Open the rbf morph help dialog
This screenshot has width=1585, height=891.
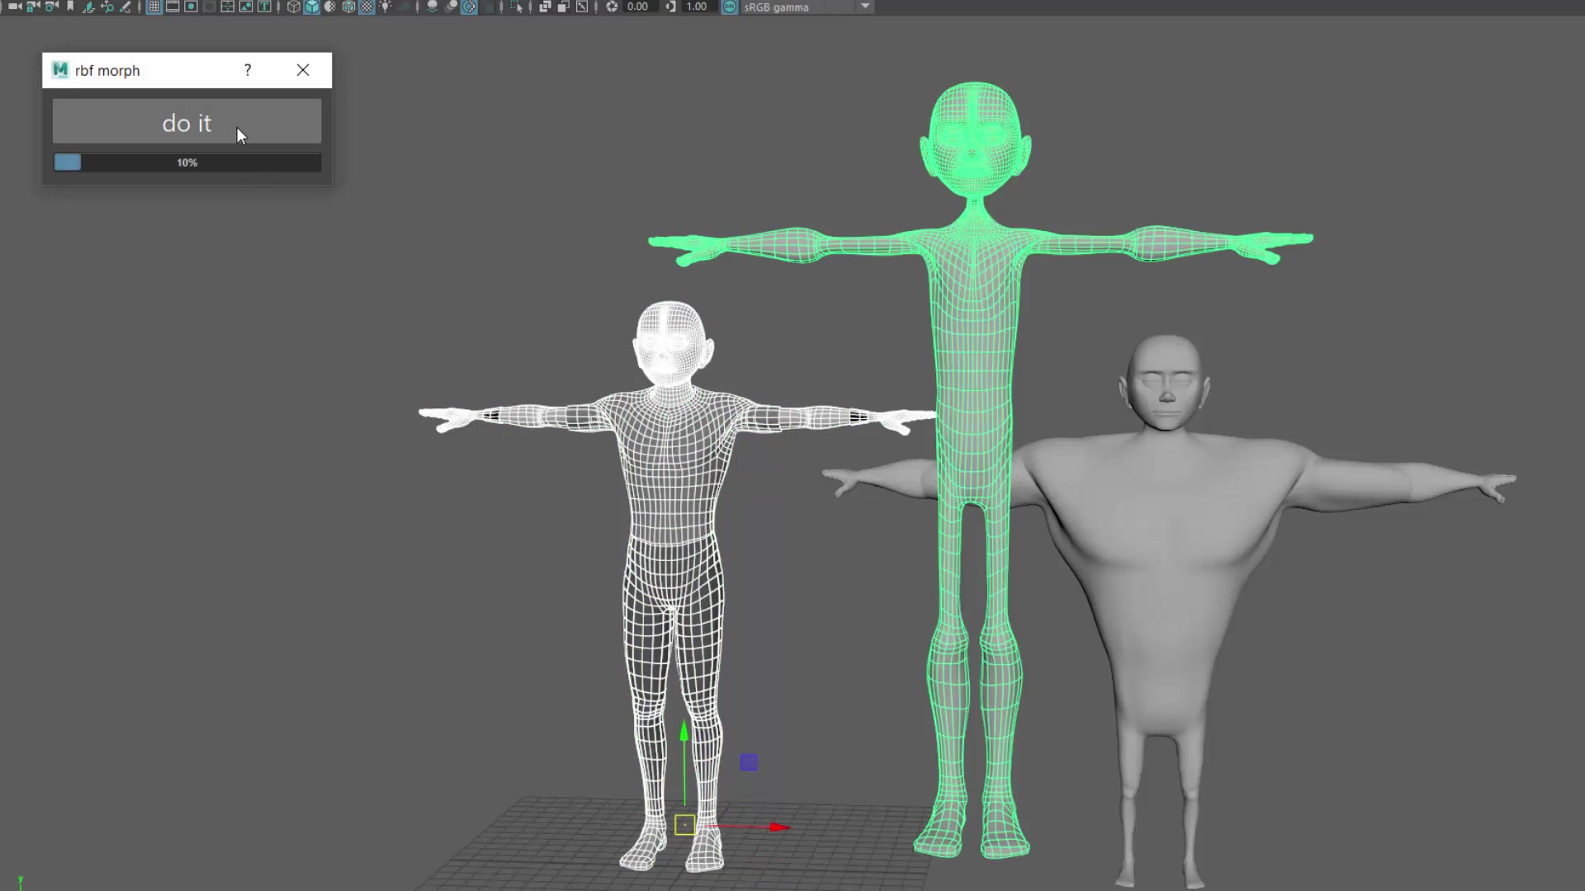coord(247,69)
